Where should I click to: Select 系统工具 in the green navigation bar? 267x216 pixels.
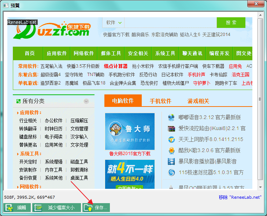[x=165, y=53]
